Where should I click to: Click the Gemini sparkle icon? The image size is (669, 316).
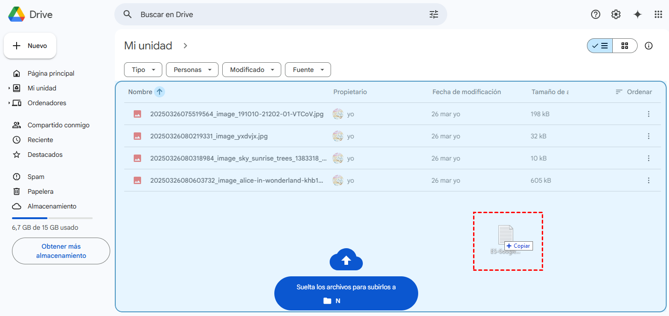click(x=638, y=14)
